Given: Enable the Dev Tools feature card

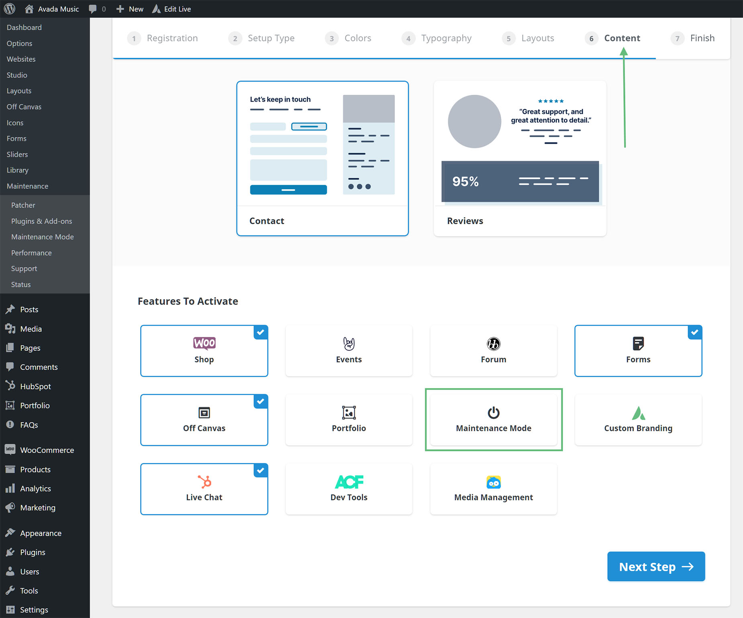Looking at the screenshot, I should click(349, 489).
